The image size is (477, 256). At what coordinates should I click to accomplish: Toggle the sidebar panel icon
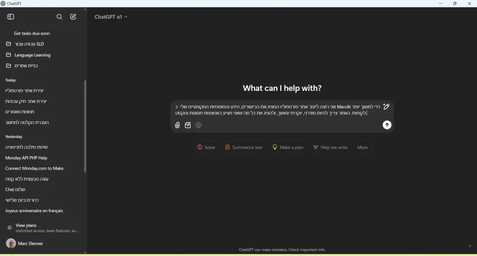pyautogui.click(x=11, y=17)
